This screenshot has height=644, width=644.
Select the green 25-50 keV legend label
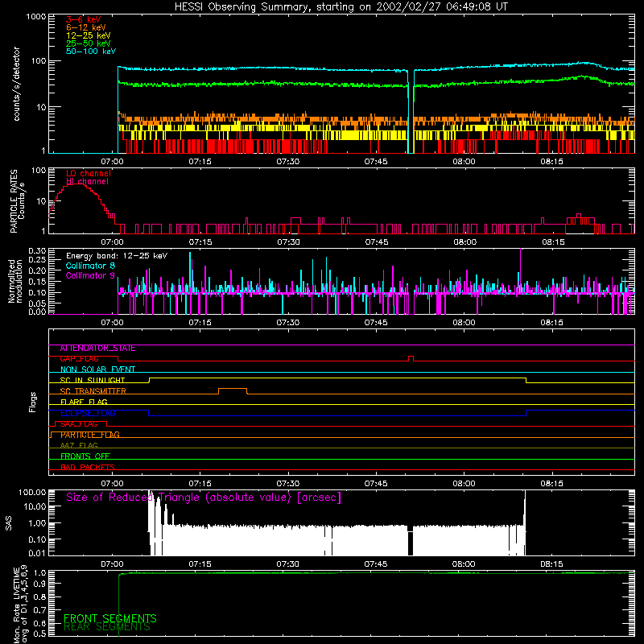(x=89, y=43)
